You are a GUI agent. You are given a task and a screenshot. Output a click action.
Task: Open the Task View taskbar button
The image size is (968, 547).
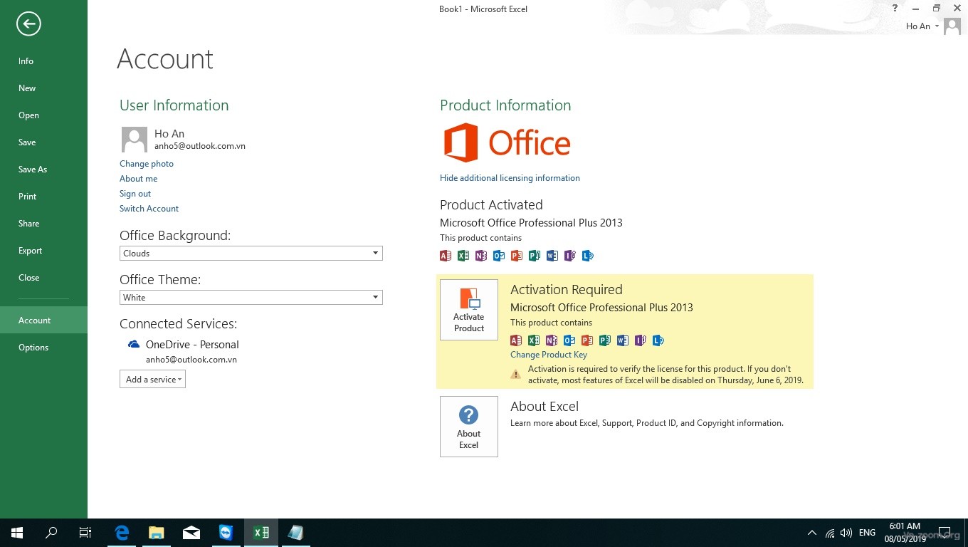[85, 532]
